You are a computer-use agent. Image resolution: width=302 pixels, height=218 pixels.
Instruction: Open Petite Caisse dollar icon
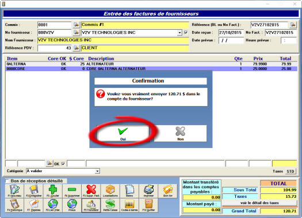[110, 205]
